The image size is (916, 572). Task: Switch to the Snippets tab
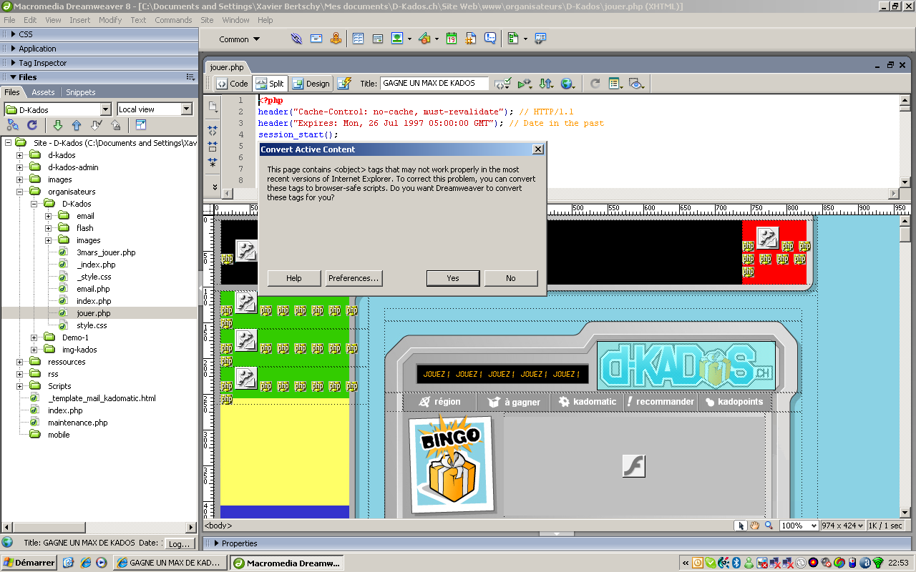[81, 92]
